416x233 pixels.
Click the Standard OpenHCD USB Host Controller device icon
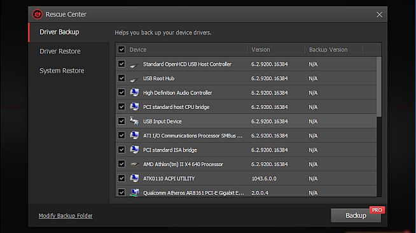134,65
